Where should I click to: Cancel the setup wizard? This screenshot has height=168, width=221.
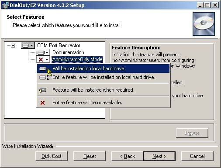point(197,156)
